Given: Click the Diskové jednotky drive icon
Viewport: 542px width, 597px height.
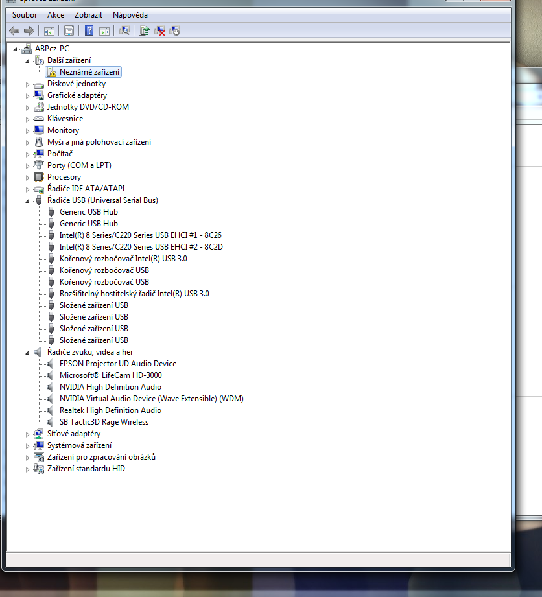Looking at the screenshot, I should pyautogui.click(x=38, y=84).
